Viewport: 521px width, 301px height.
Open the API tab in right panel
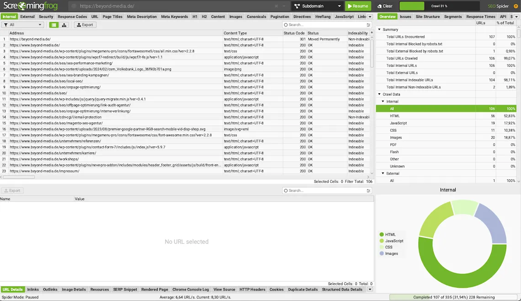tap(503, 16)
